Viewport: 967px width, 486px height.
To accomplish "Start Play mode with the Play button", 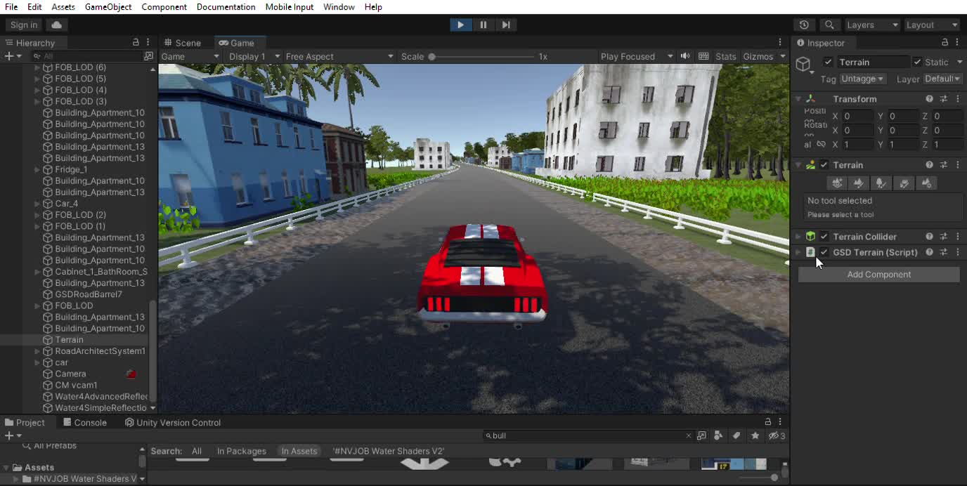I will coord(460,25).
